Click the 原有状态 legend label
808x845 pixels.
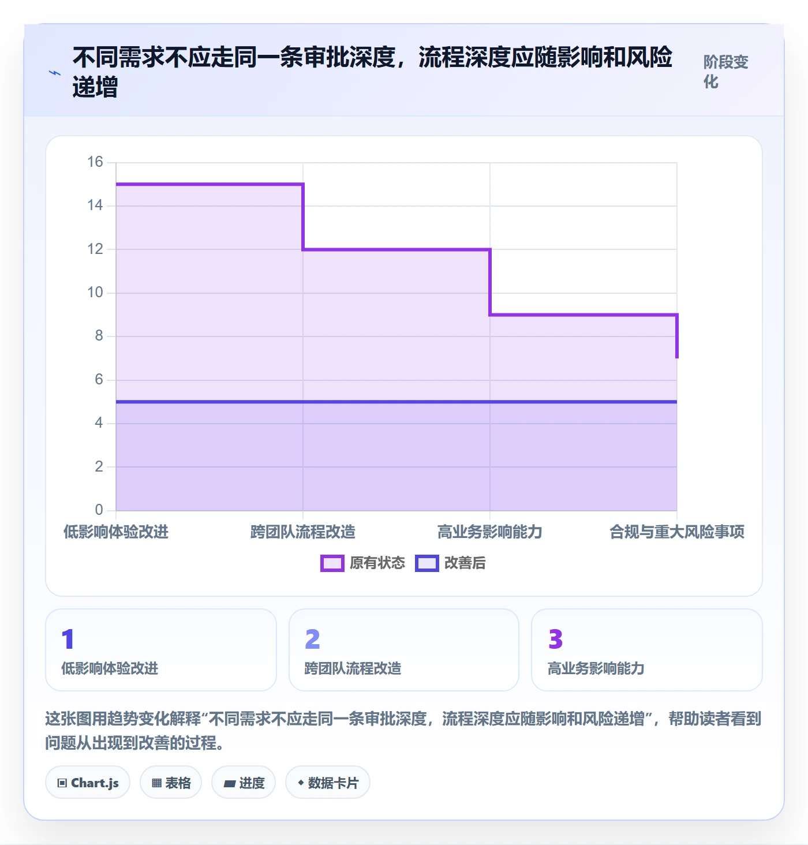tap(377, 563)
